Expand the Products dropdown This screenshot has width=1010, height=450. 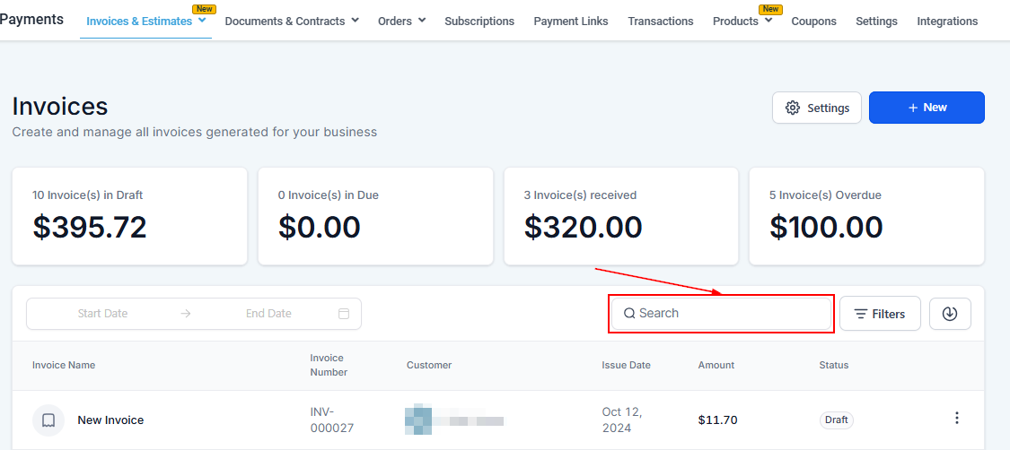tap(768, 21)
